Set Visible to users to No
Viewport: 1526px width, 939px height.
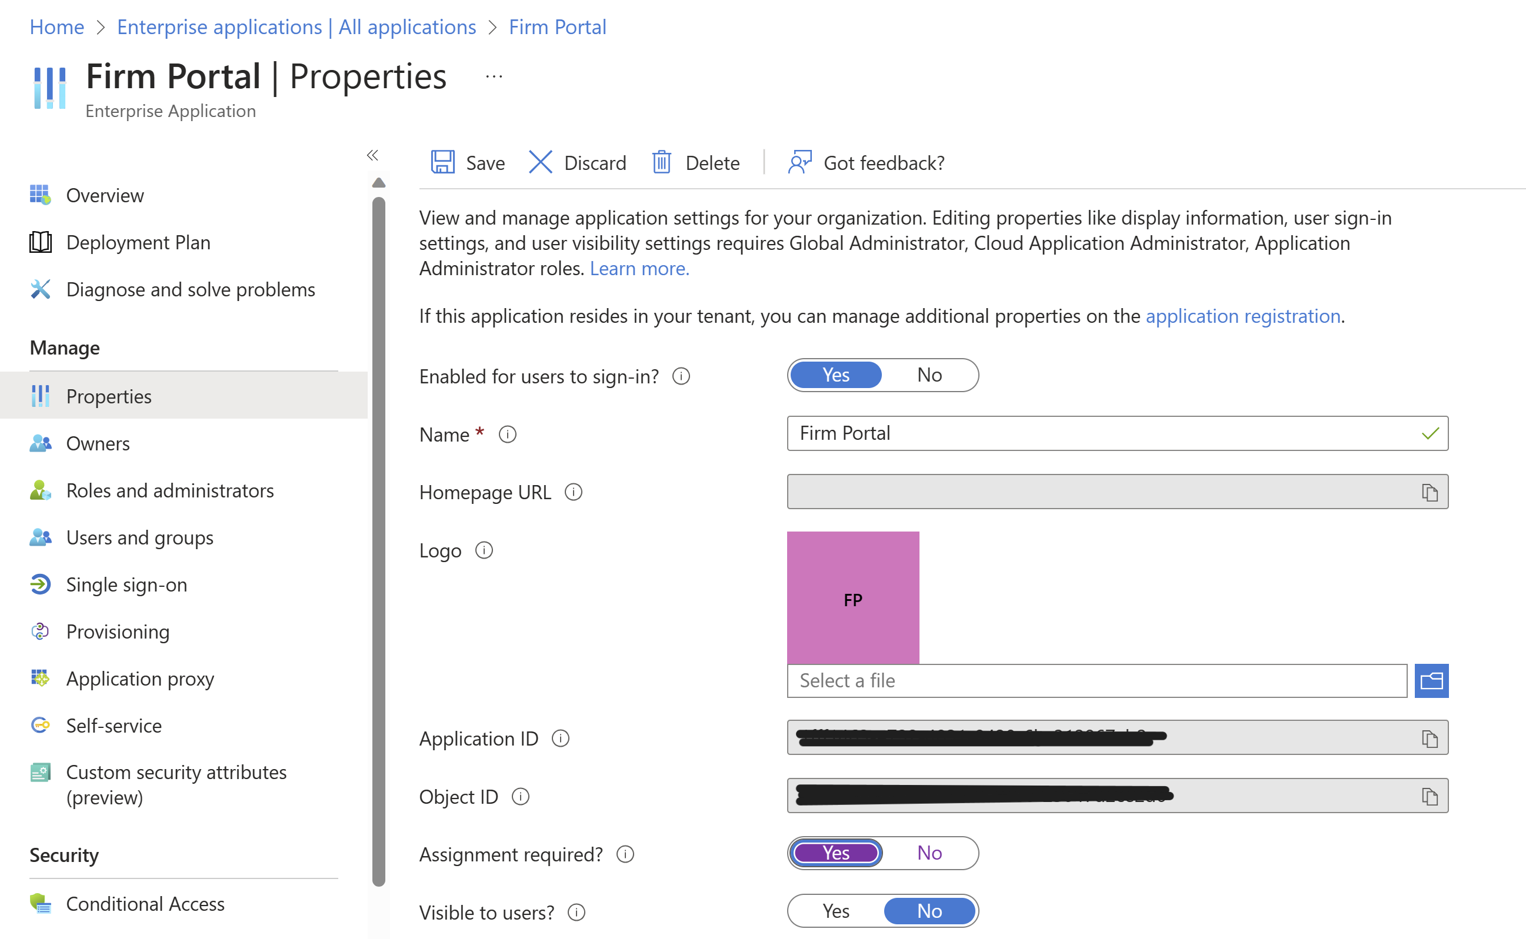click(929, 911)
